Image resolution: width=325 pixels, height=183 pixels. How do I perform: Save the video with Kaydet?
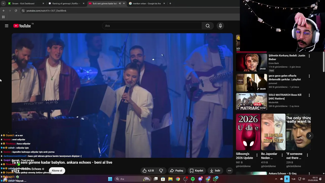click(x=197, y=171)
